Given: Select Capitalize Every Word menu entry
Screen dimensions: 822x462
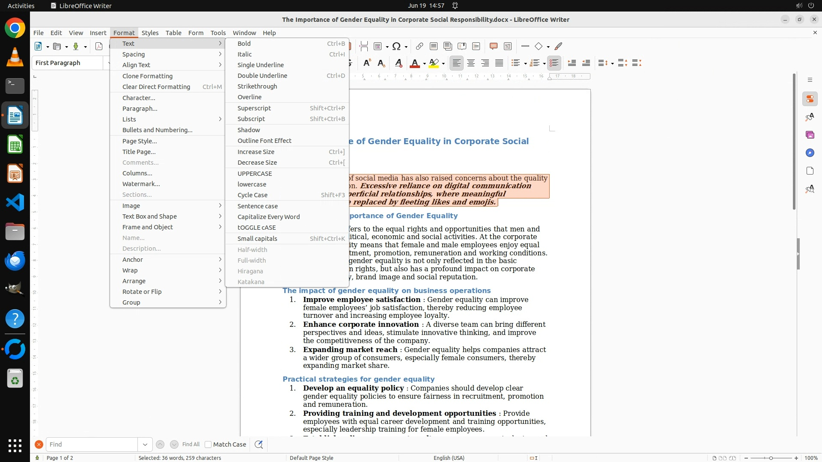Looking at the screenshot, I should [268, 217].
